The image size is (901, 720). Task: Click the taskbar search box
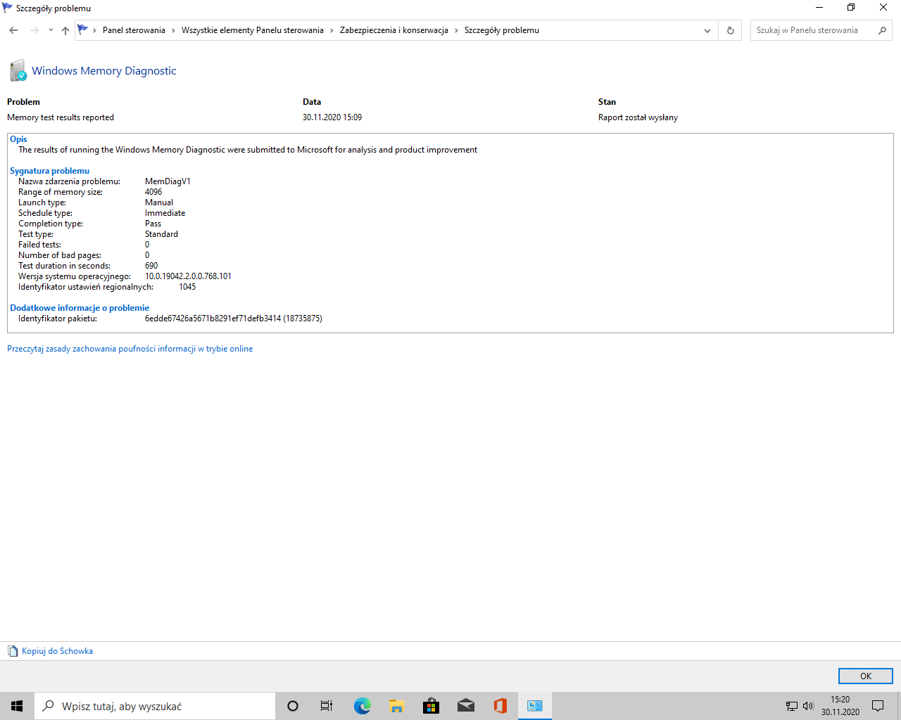(155, 706)
